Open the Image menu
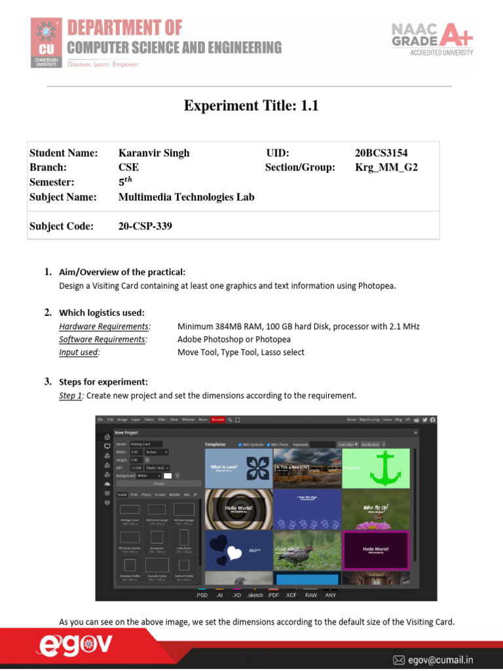The width and height of the screenshot is (503, 671). click(x=122, y=420)
